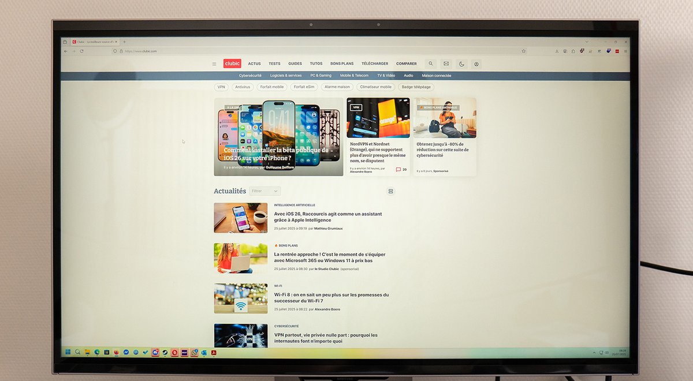Click the red extension icon in toolbar
Image resolution: width=693 pixels, height=381 pixels.
617,51
